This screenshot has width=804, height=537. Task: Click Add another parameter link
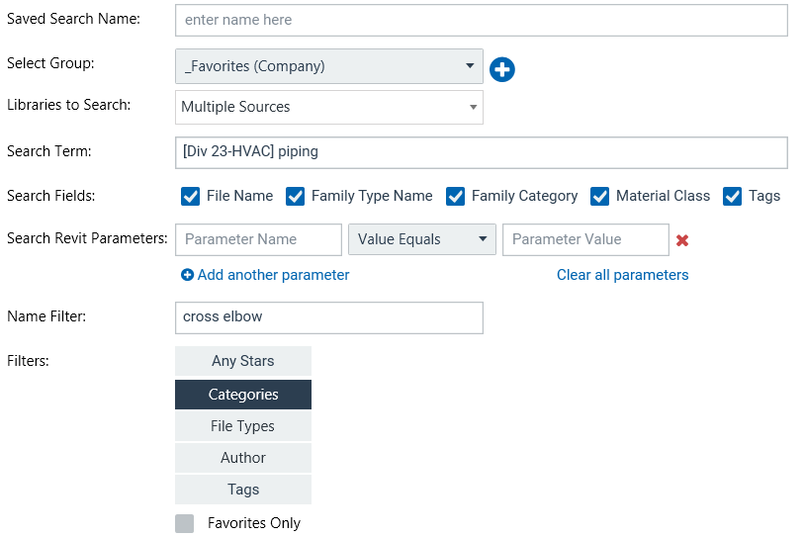265,275
